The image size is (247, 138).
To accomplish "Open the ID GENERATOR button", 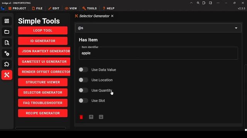I will click(x=43, y=41).
